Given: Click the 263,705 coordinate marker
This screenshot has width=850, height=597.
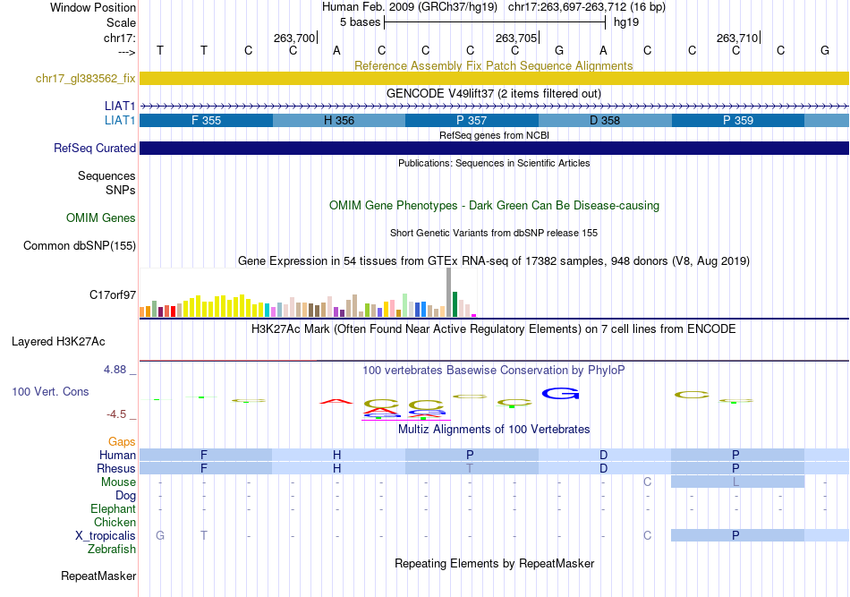Looking at the screenshot, I should click(x=516, y=38).
